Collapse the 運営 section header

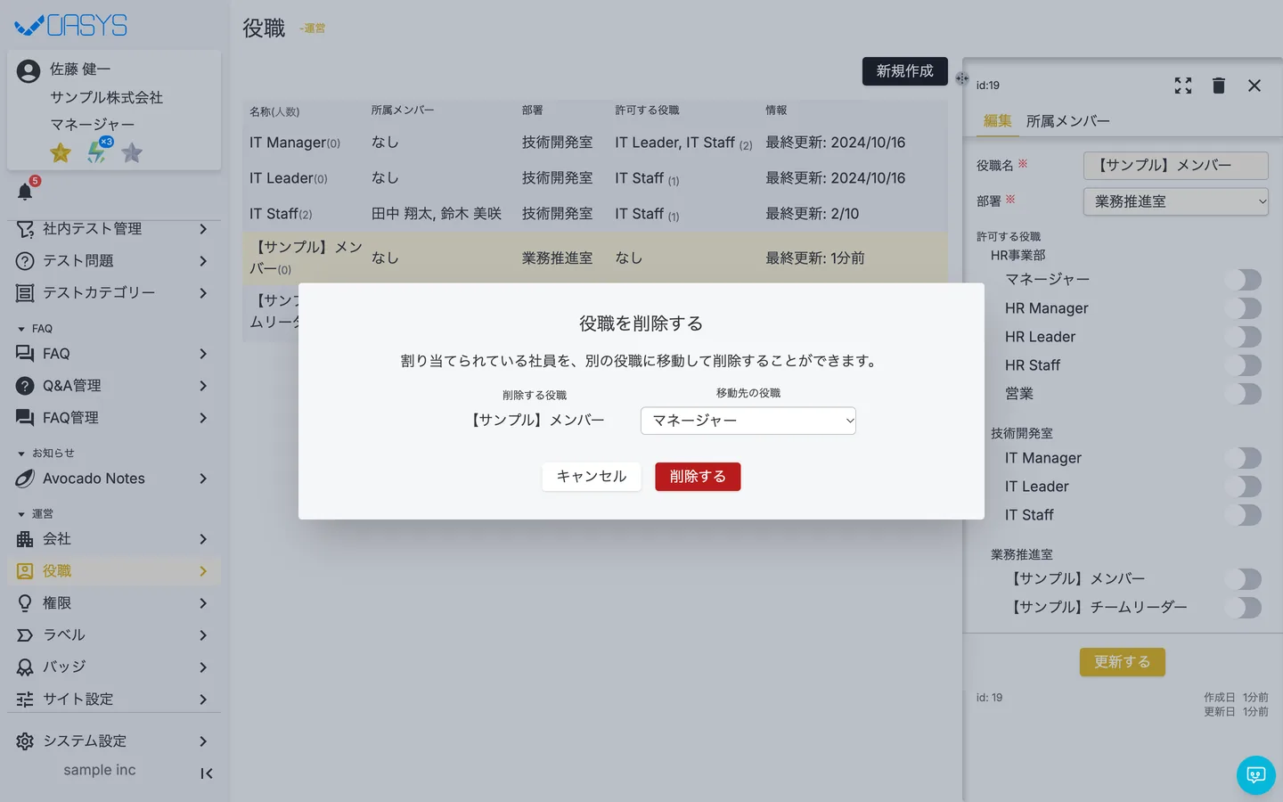click(35, 514)
